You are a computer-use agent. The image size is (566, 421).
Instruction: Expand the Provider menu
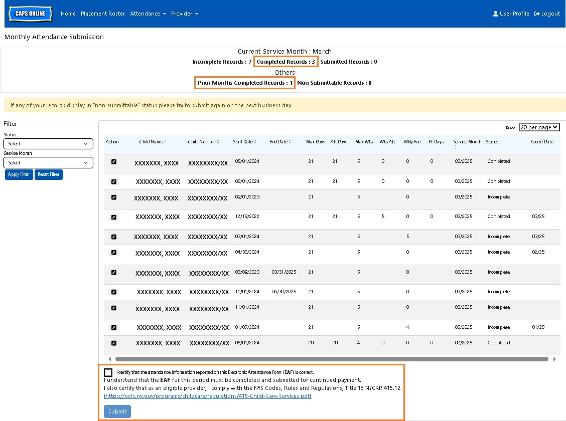coord(184,14)
